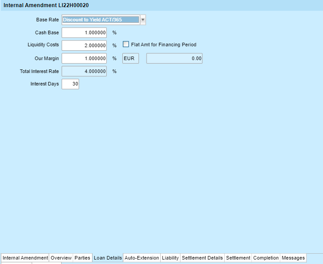323x264 pixels.
Task: Select the Loan Details tab
Action: (x=108, y=258)
